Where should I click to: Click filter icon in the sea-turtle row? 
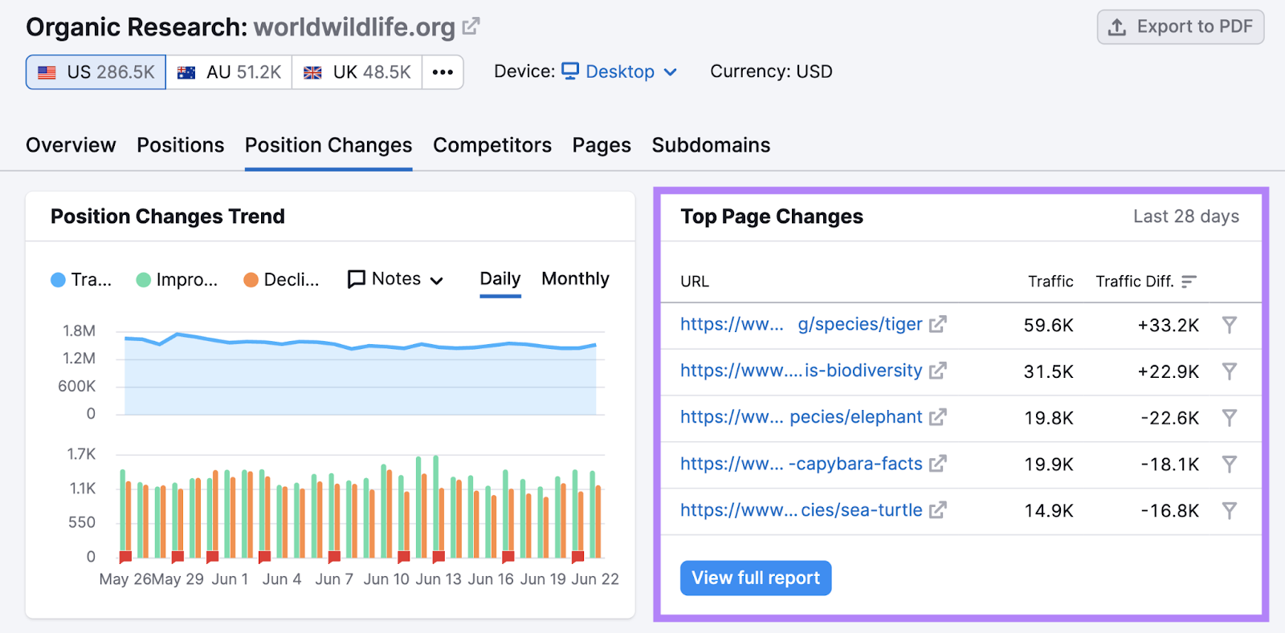pyautogui.click(x=1229, y=511)
